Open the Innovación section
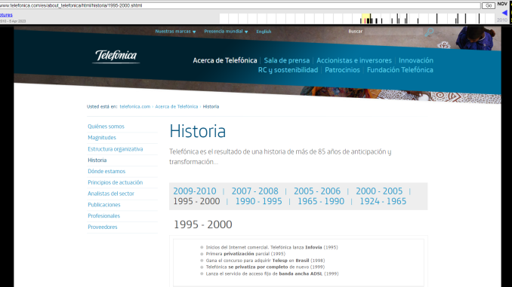This screenshot has height=287, width=512. (x=416, y=60)
